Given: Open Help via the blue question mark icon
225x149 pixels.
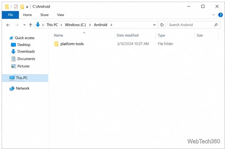Looking at the screenshot, I should coord(220,15).
